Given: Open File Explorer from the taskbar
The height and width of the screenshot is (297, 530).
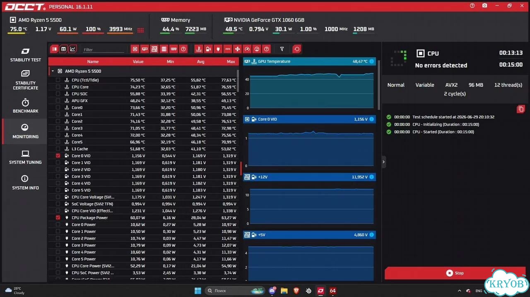Looking at the screenshot, I should tap(284, 291).
